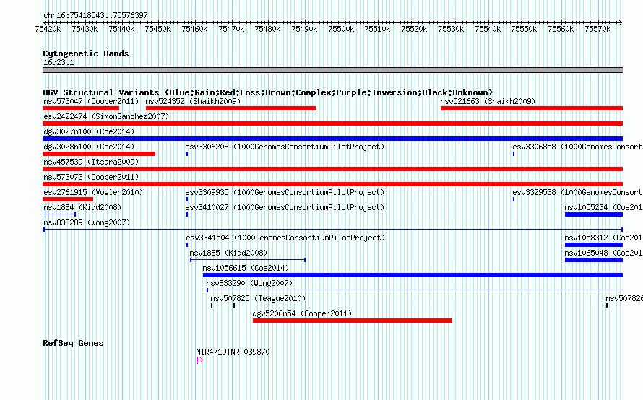Click the dgv3027n100 blue gain bar
This screenshot has height=400, width=643.
click(332, 139)
